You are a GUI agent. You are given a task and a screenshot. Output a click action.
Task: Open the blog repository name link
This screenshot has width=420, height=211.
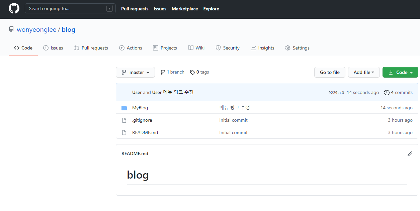tap(68, 29)
